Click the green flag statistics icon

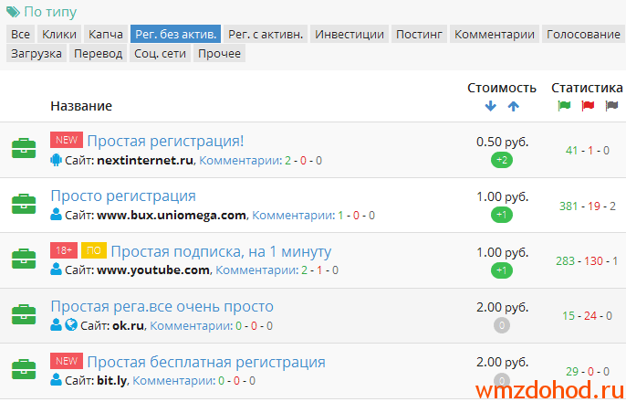pos(564,105)
